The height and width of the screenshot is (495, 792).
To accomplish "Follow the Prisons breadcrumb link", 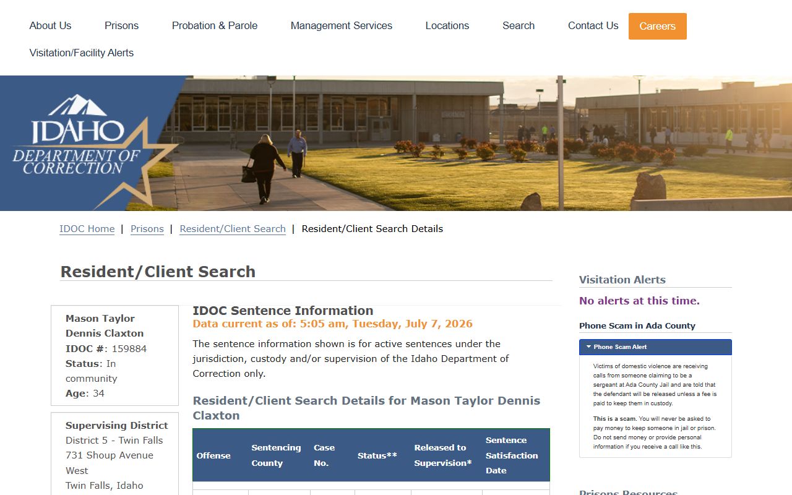I will 147,229.
